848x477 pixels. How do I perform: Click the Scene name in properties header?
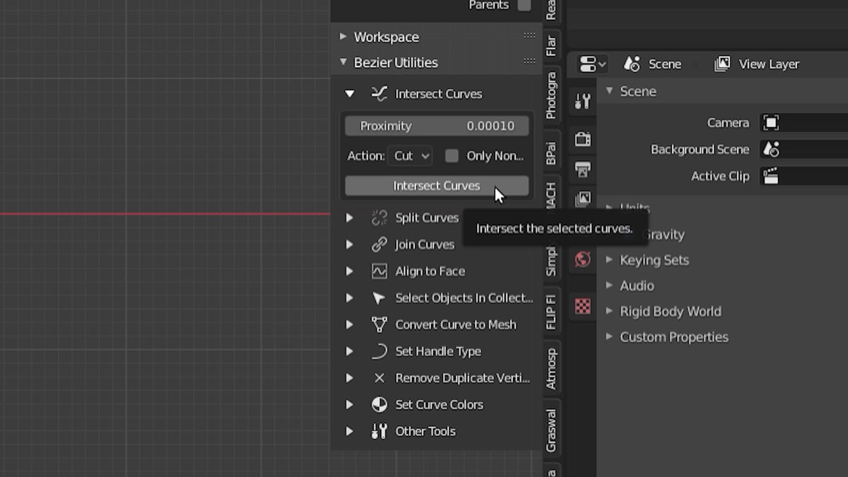[x=665, y=64]
